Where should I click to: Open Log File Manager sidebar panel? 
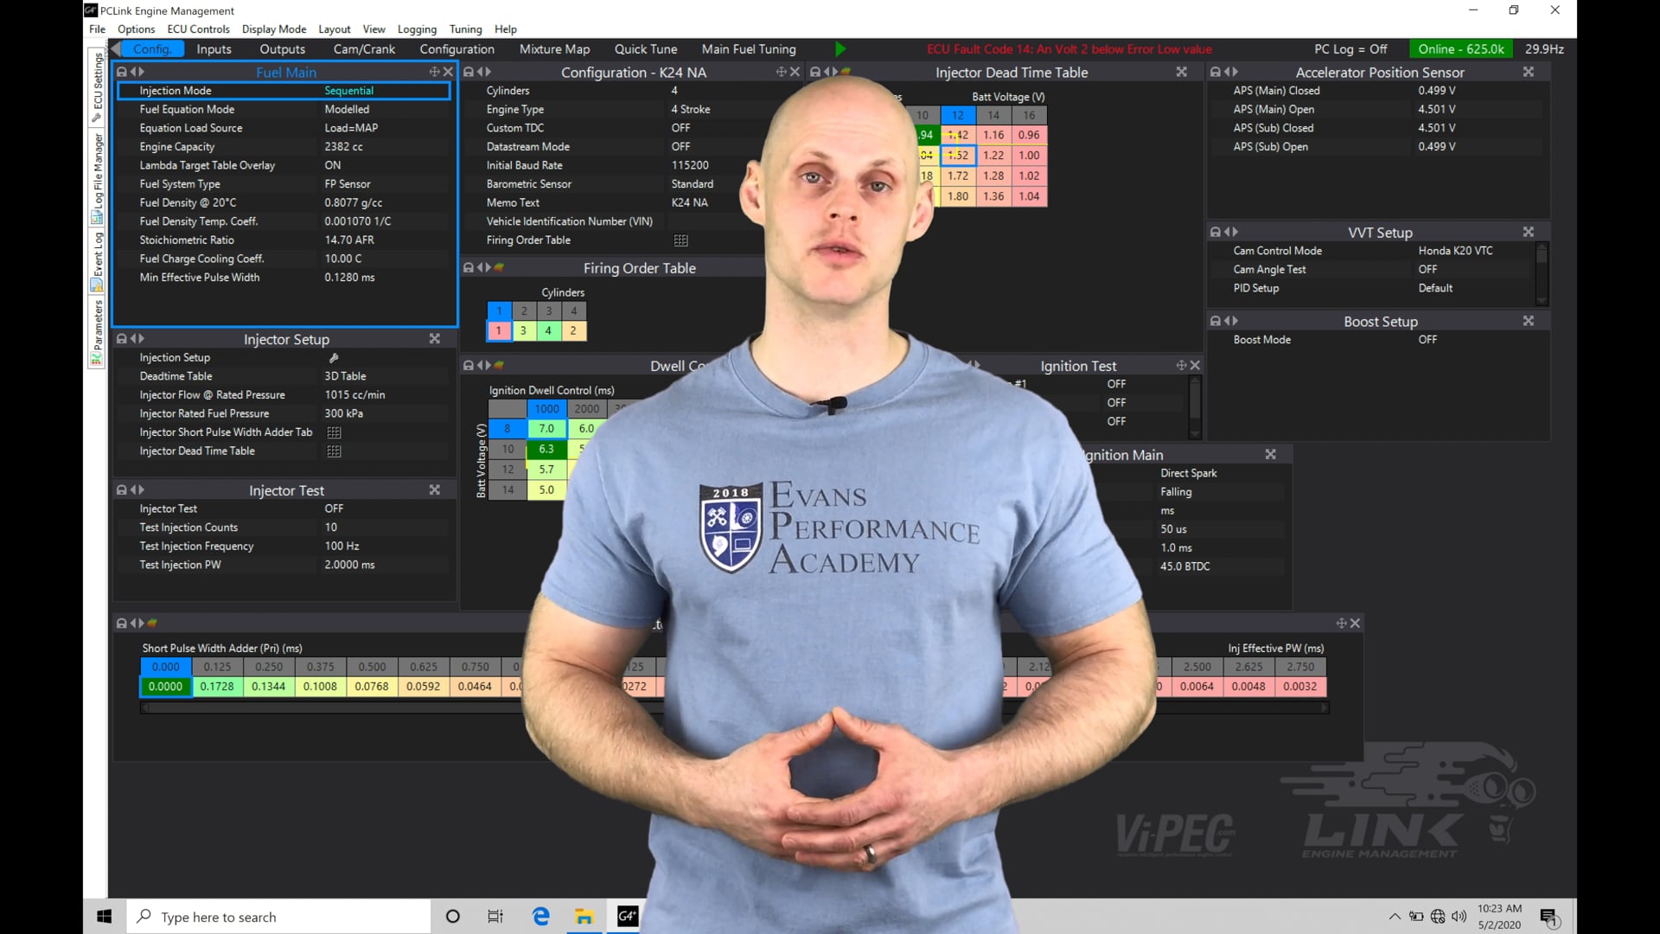[x=97, y=177]
